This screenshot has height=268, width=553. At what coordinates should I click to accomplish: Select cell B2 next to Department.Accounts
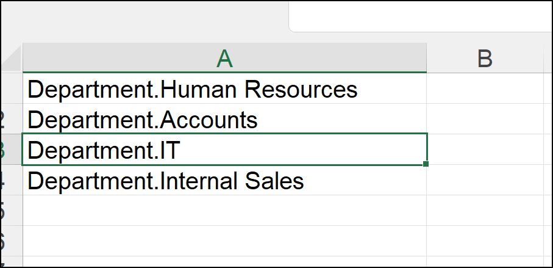pos(485,120)
